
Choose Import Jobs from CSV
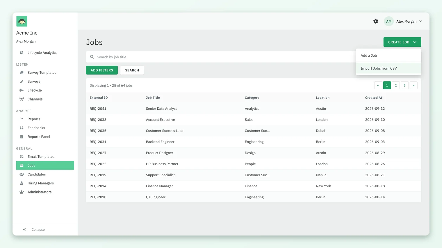coord(388,68)
